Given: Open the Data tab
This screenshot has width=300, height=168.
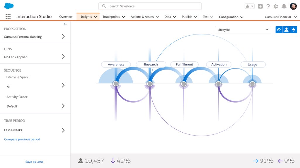Looking at the screenshot, I should [x=168, y=17].
